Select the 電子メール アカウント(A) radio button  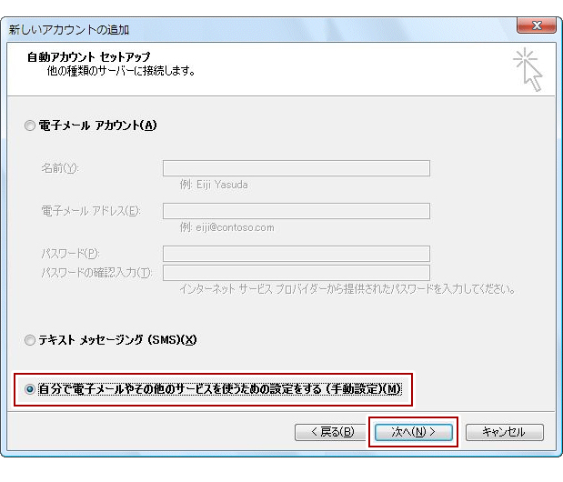tap(30, 126)
